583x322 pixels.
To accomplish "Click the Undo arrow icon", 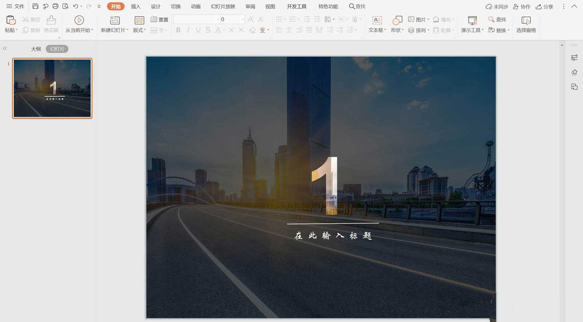I will tap(75, 6).
